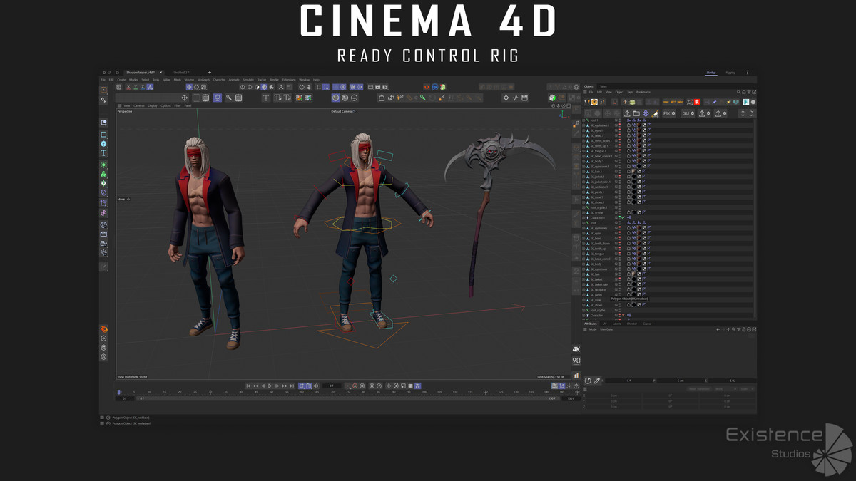The width and height of the screenshot is (856, 481).
Task: Toggle the Y axis lock icon
Action: (x=136, y=87)
